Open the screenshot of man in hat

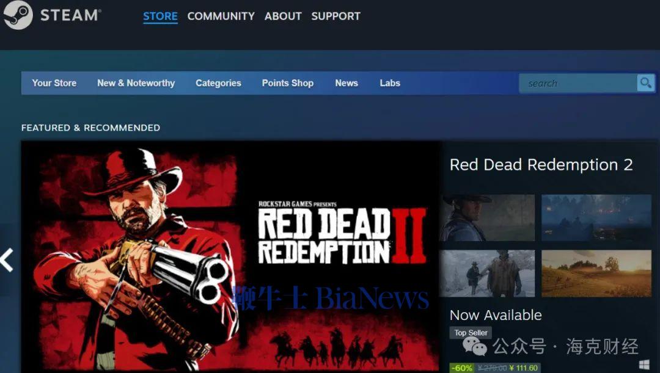pos(488,218)
